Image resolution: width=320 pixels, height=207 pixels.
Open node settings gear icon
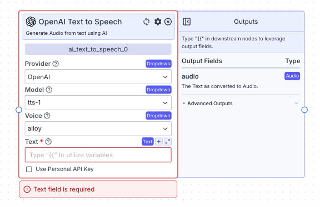point(158,22)
